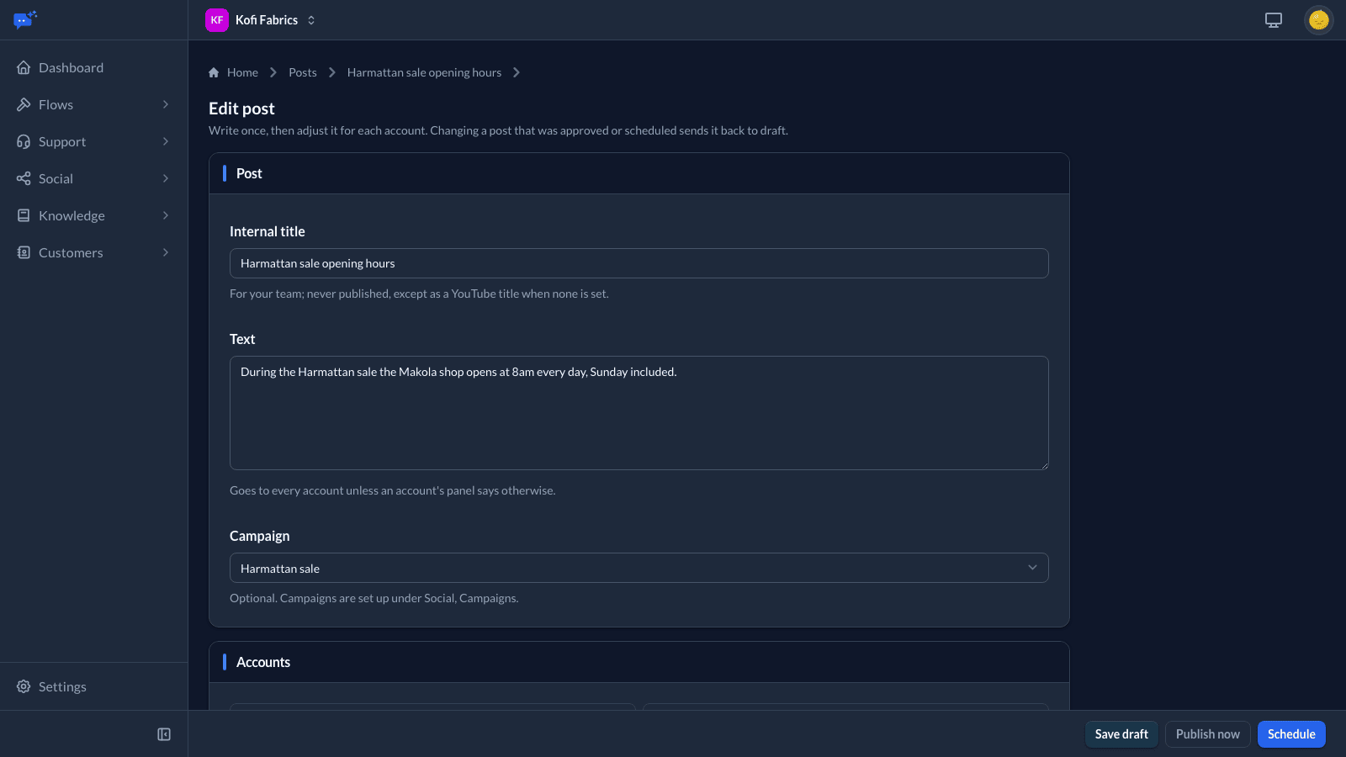Click the monitor display icon
1346x757 pixels.
click(1274, 20)
